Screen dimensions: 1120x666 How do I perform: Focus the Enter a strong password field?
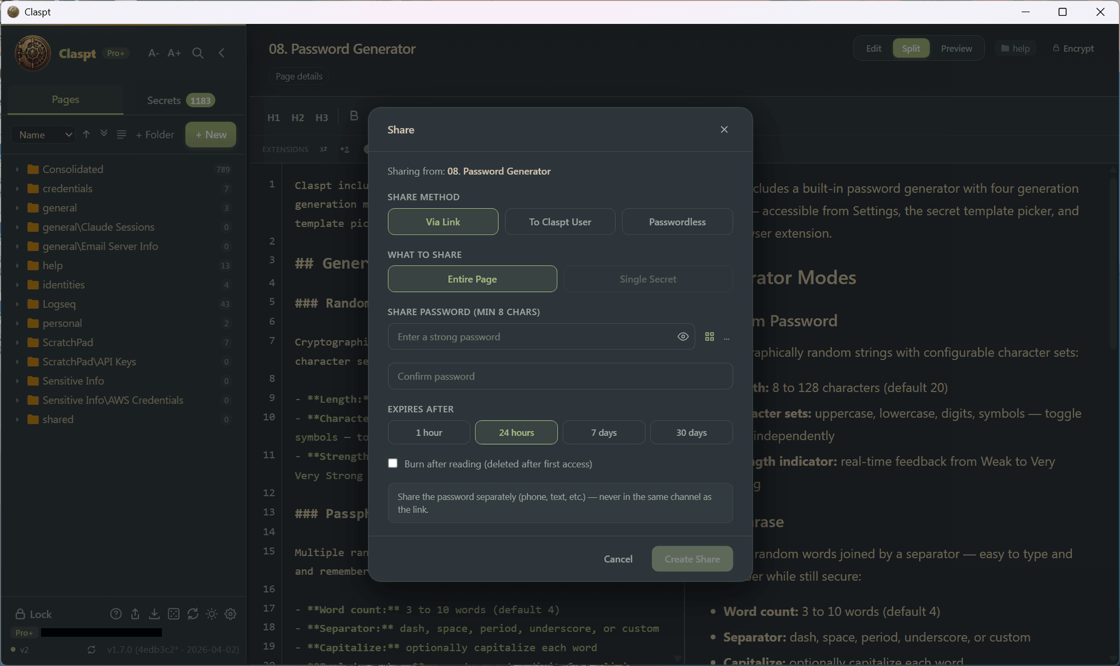tap(541, 337)
